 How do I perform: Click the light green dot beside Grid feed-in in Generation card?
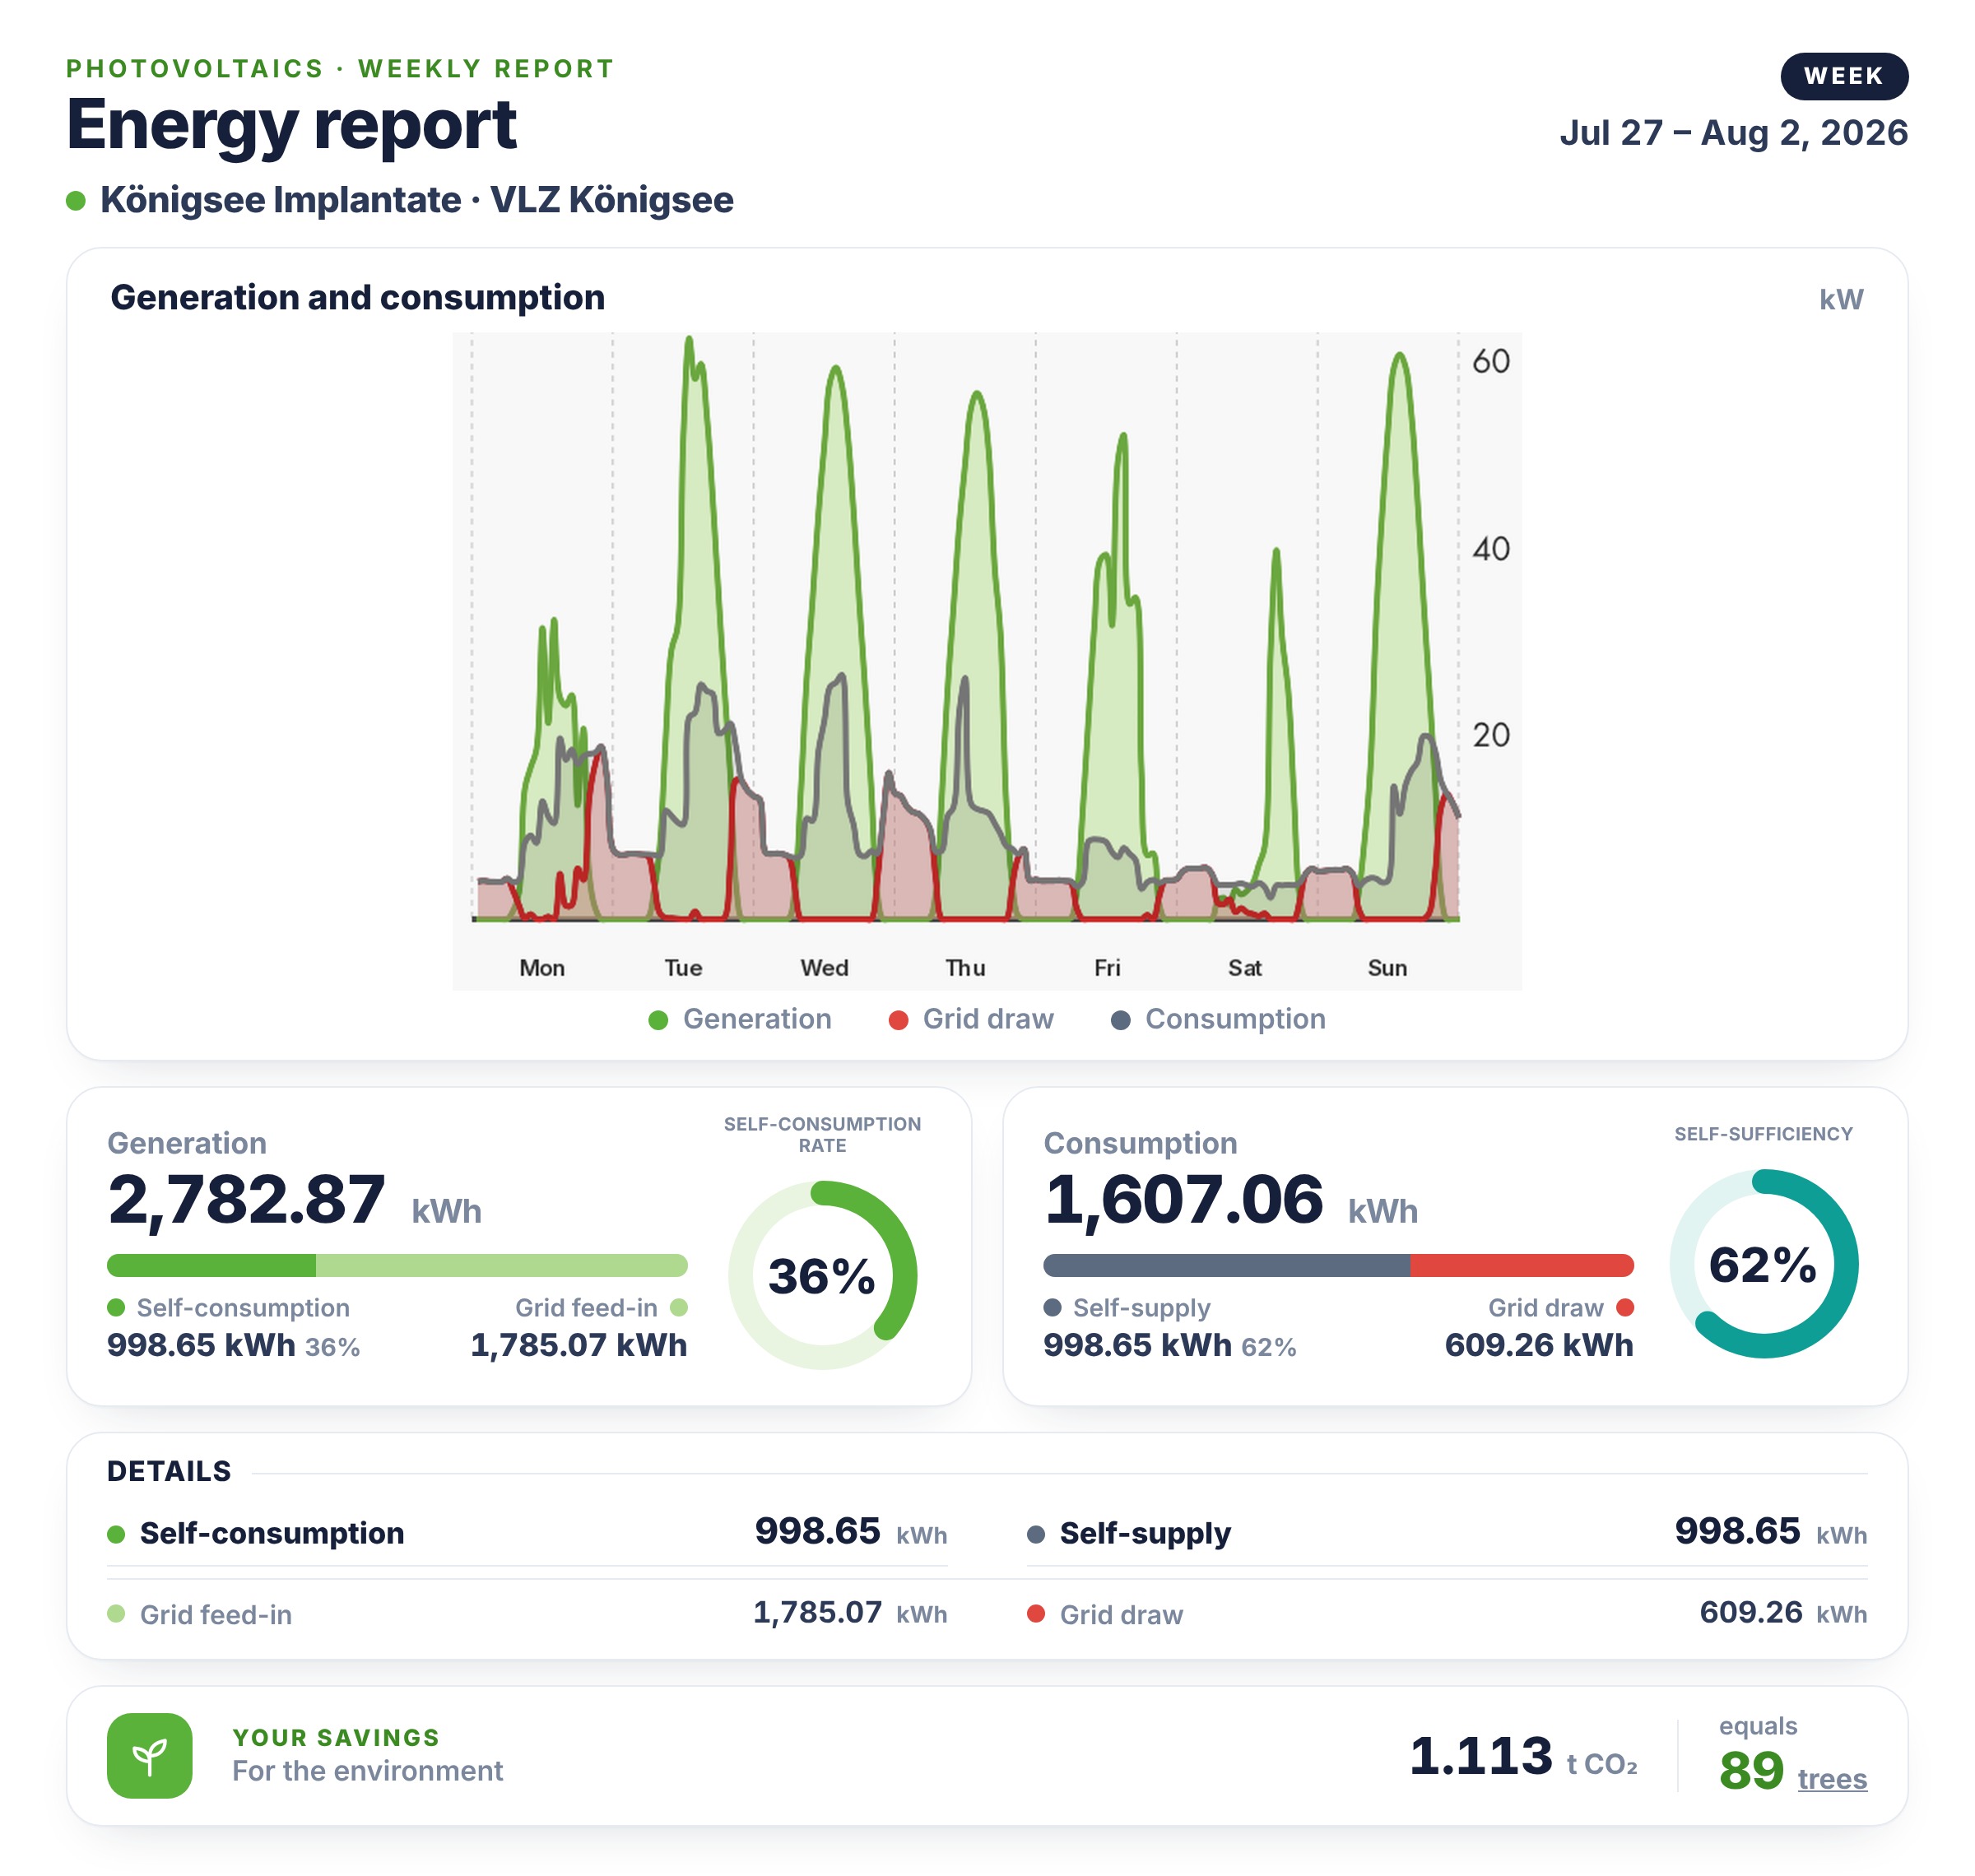pyautogui.click(x=679, y=1308)
